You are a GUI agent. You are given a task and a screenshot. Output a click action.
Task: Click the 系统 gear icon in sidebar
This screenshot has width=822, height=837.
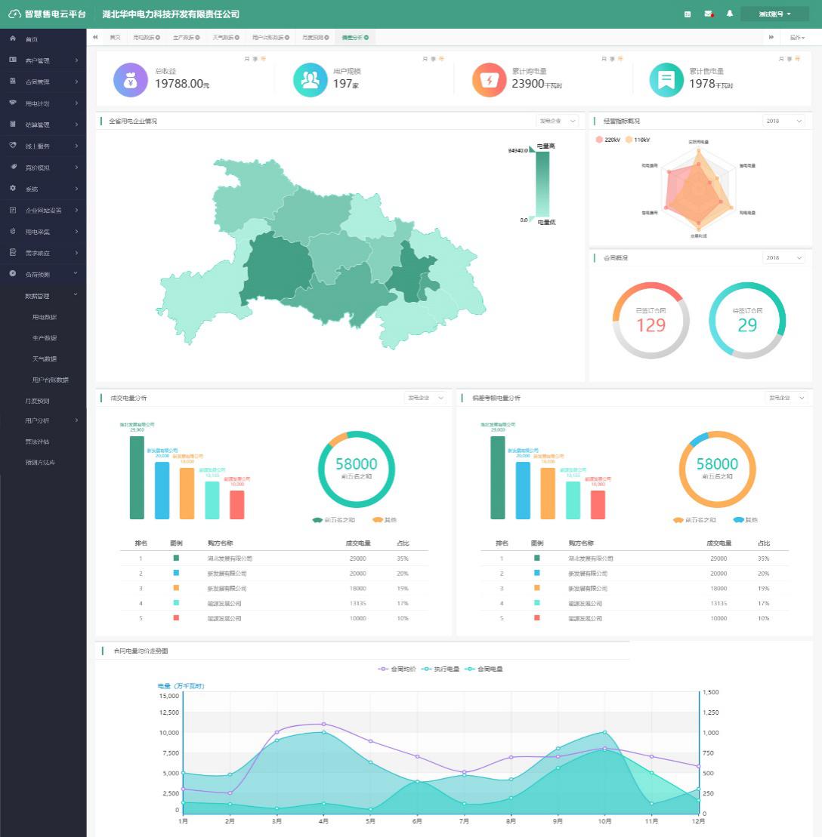click(13, 188)
